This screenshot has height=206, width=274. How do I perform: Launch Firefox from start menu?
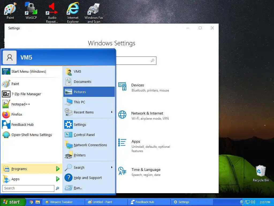tap(32, 114)
